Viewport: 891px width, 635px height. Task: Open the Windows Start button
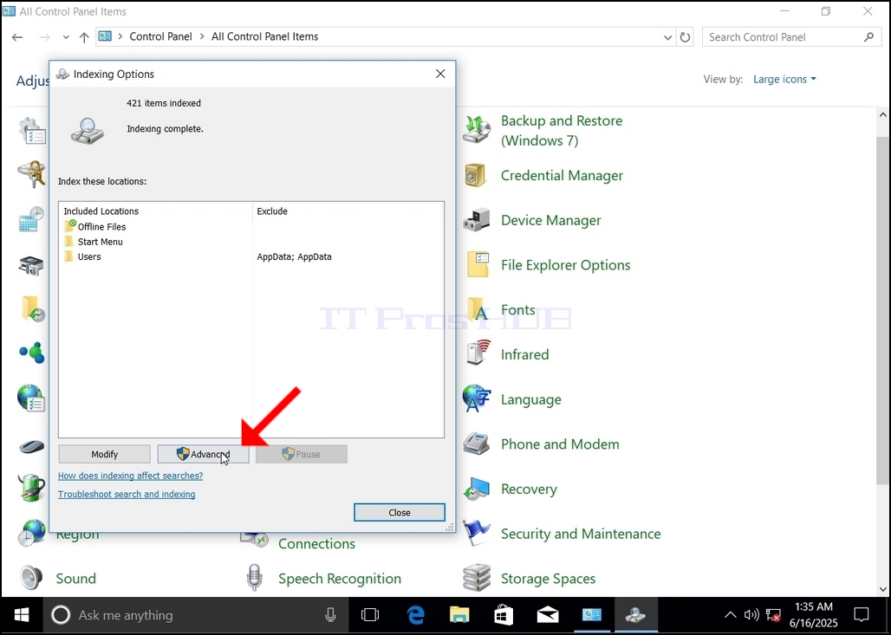point(22,615)
